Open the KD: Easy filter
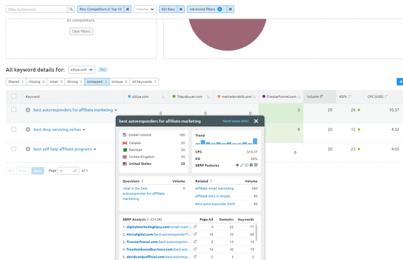The image size is (403, 260). click(168, 9)
